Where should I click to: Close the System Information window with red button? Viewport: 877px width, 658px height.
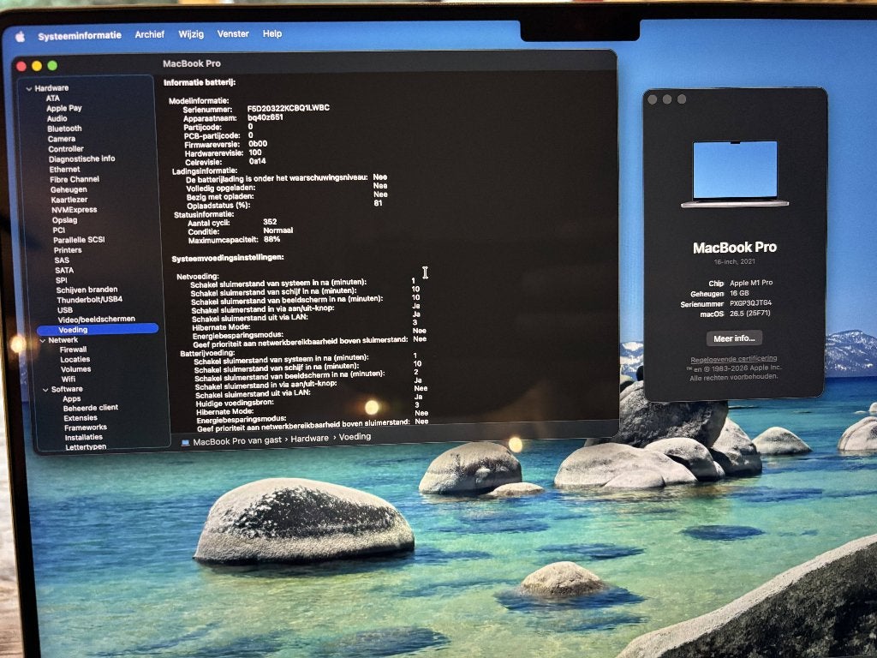point(21,66)
